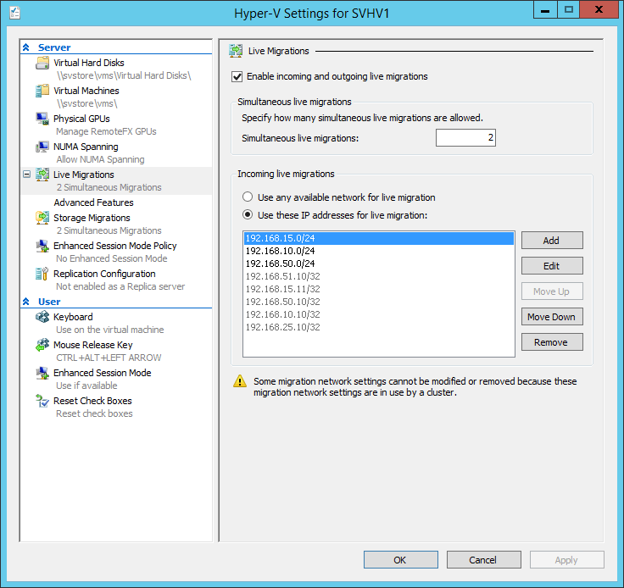Click the Edit button
The height and width of the screenshot is (588, 624).
[x=552, y=265]
